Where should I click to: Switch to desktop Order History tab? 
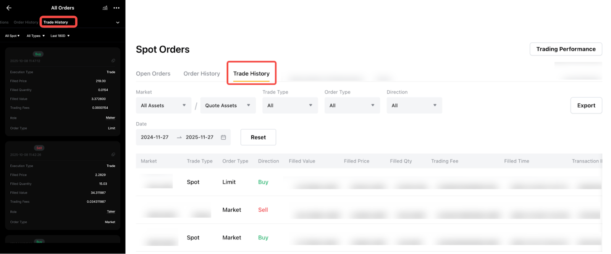(202, 74)
